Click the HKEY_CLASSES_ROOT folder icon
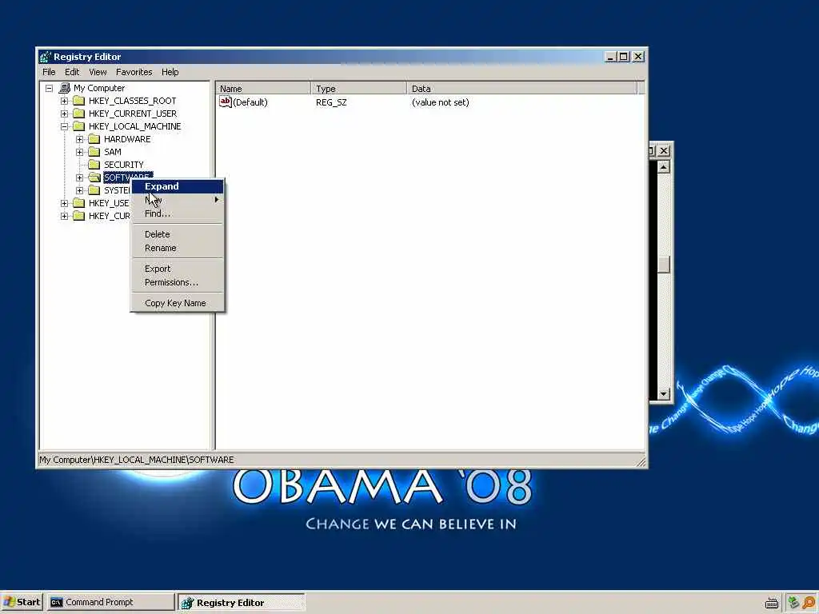Screen dimensions: 819x614 [x=79, y=100]
